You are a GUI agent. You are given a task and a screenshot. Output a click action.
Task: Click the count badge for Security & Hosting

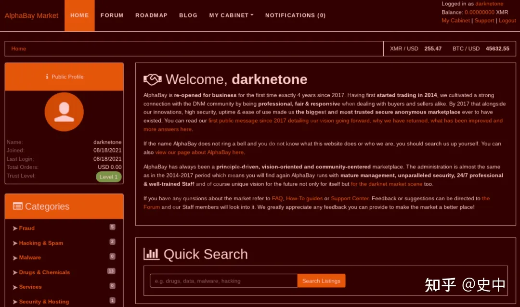click(112, 300)
